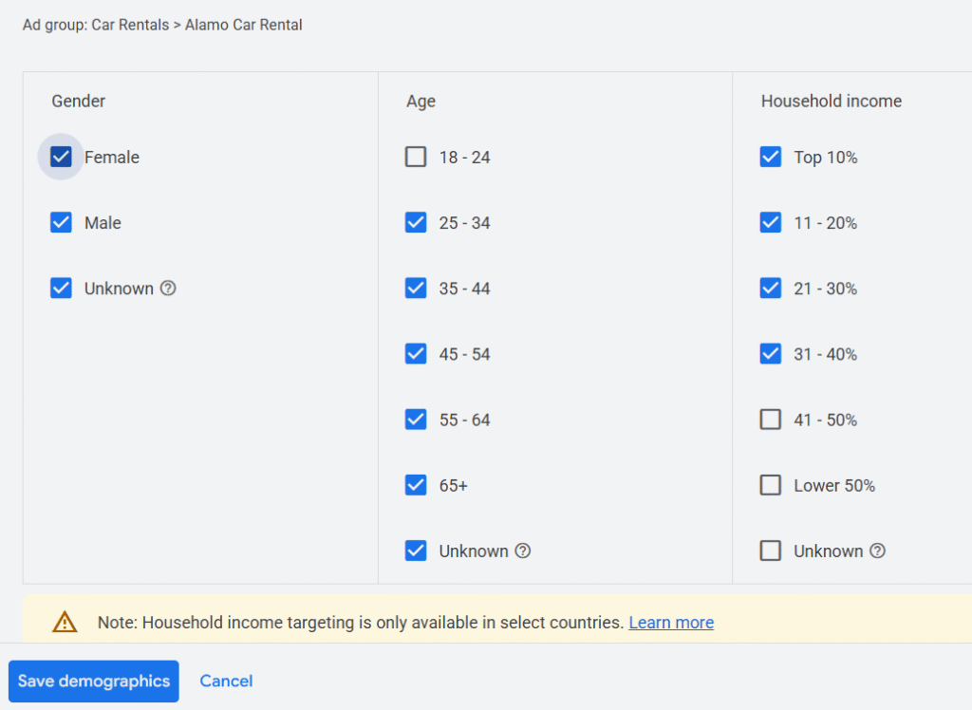Image resolution: width=972 pixels, height=710 pixels.
Task: Toggle the 21 - 30% income checkbox
Action: (771, 289)
